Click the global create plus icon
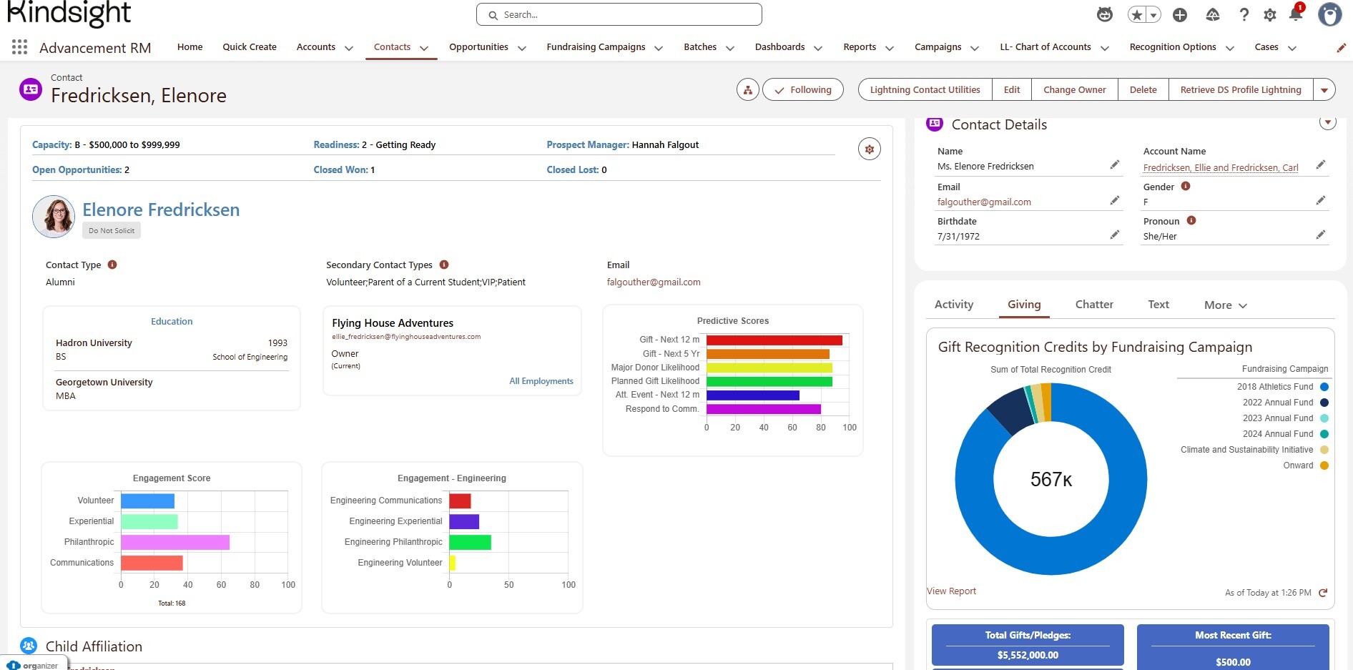The height and width of the screenshot is (670, 1353). (1180, 14)
